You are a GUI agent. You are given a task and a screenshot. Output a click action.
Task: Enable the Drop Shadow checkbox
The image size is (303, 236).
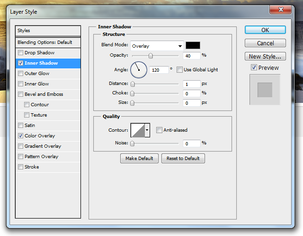point(20,52)
